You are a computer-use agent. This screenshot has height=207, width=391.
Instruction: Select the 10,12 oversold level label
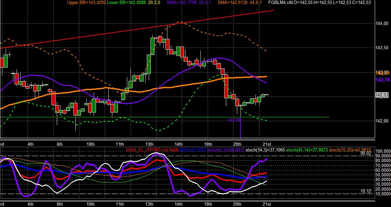tap(365, 191)
